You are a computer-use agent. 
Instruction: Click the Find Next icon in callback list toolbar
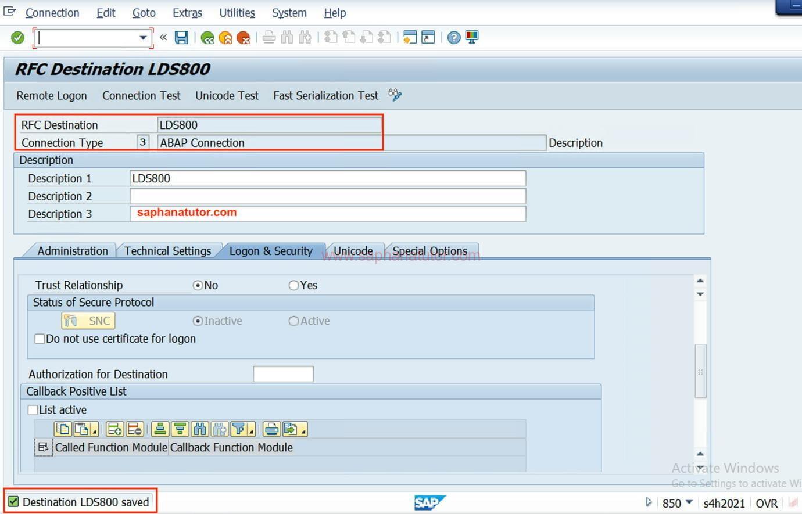pyautogui.click(x=219, y=429)
